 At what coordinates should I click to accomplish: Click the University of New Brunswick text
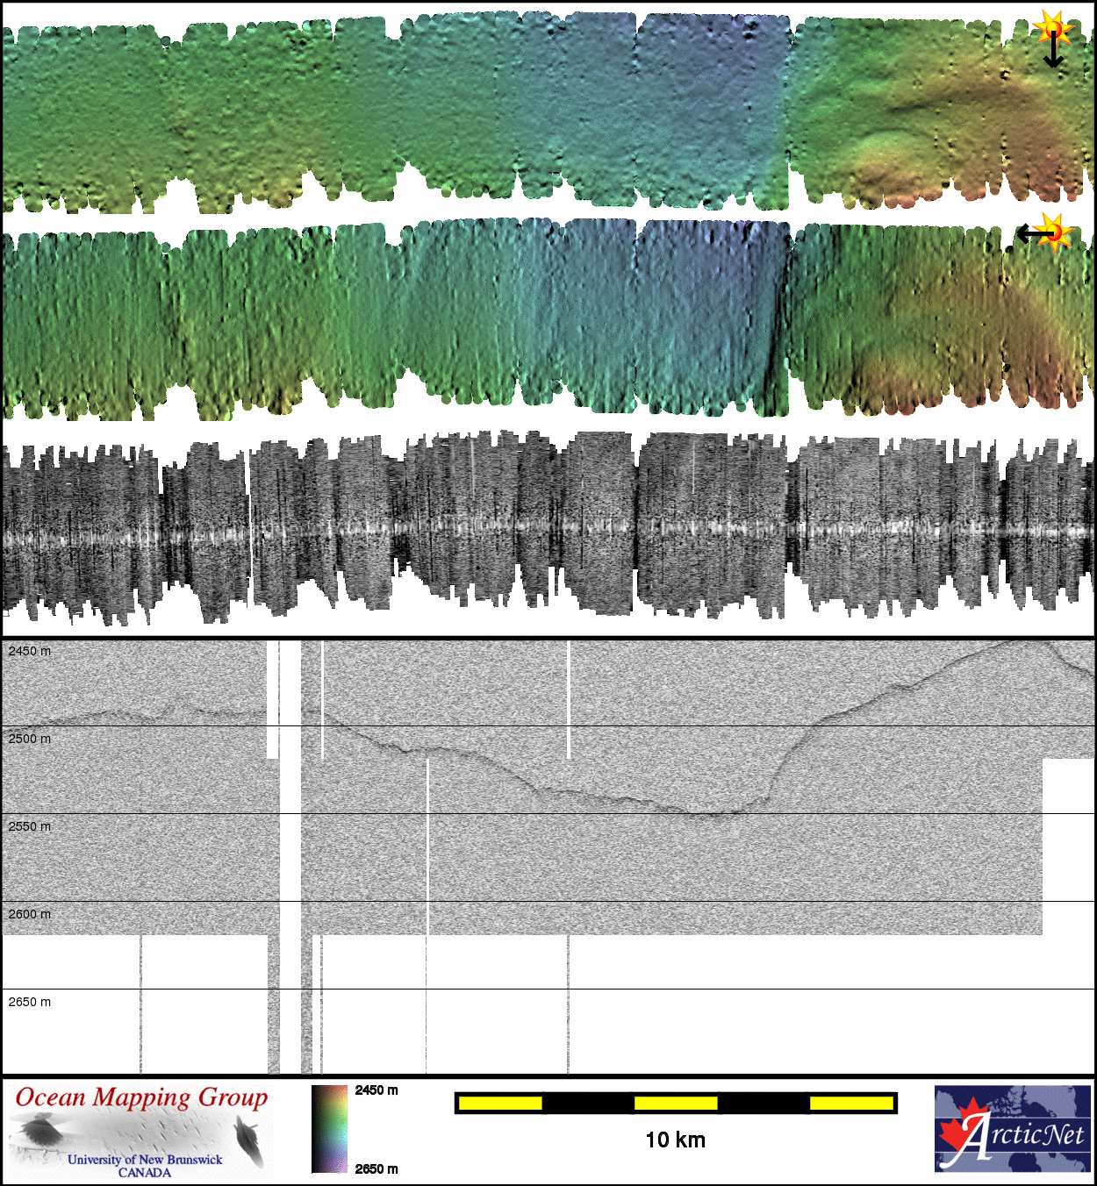tap(145, 1160)
